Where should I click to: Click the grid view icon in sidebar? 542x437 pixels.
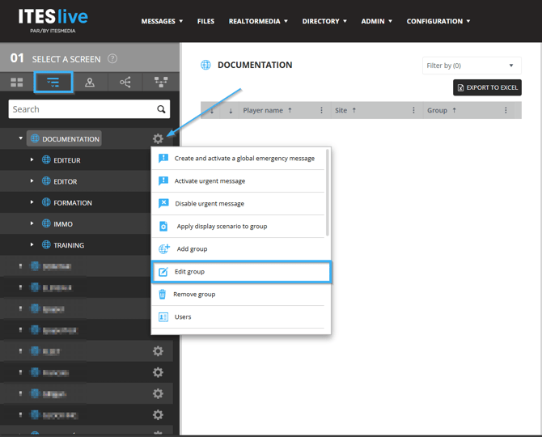coord(17,82)
